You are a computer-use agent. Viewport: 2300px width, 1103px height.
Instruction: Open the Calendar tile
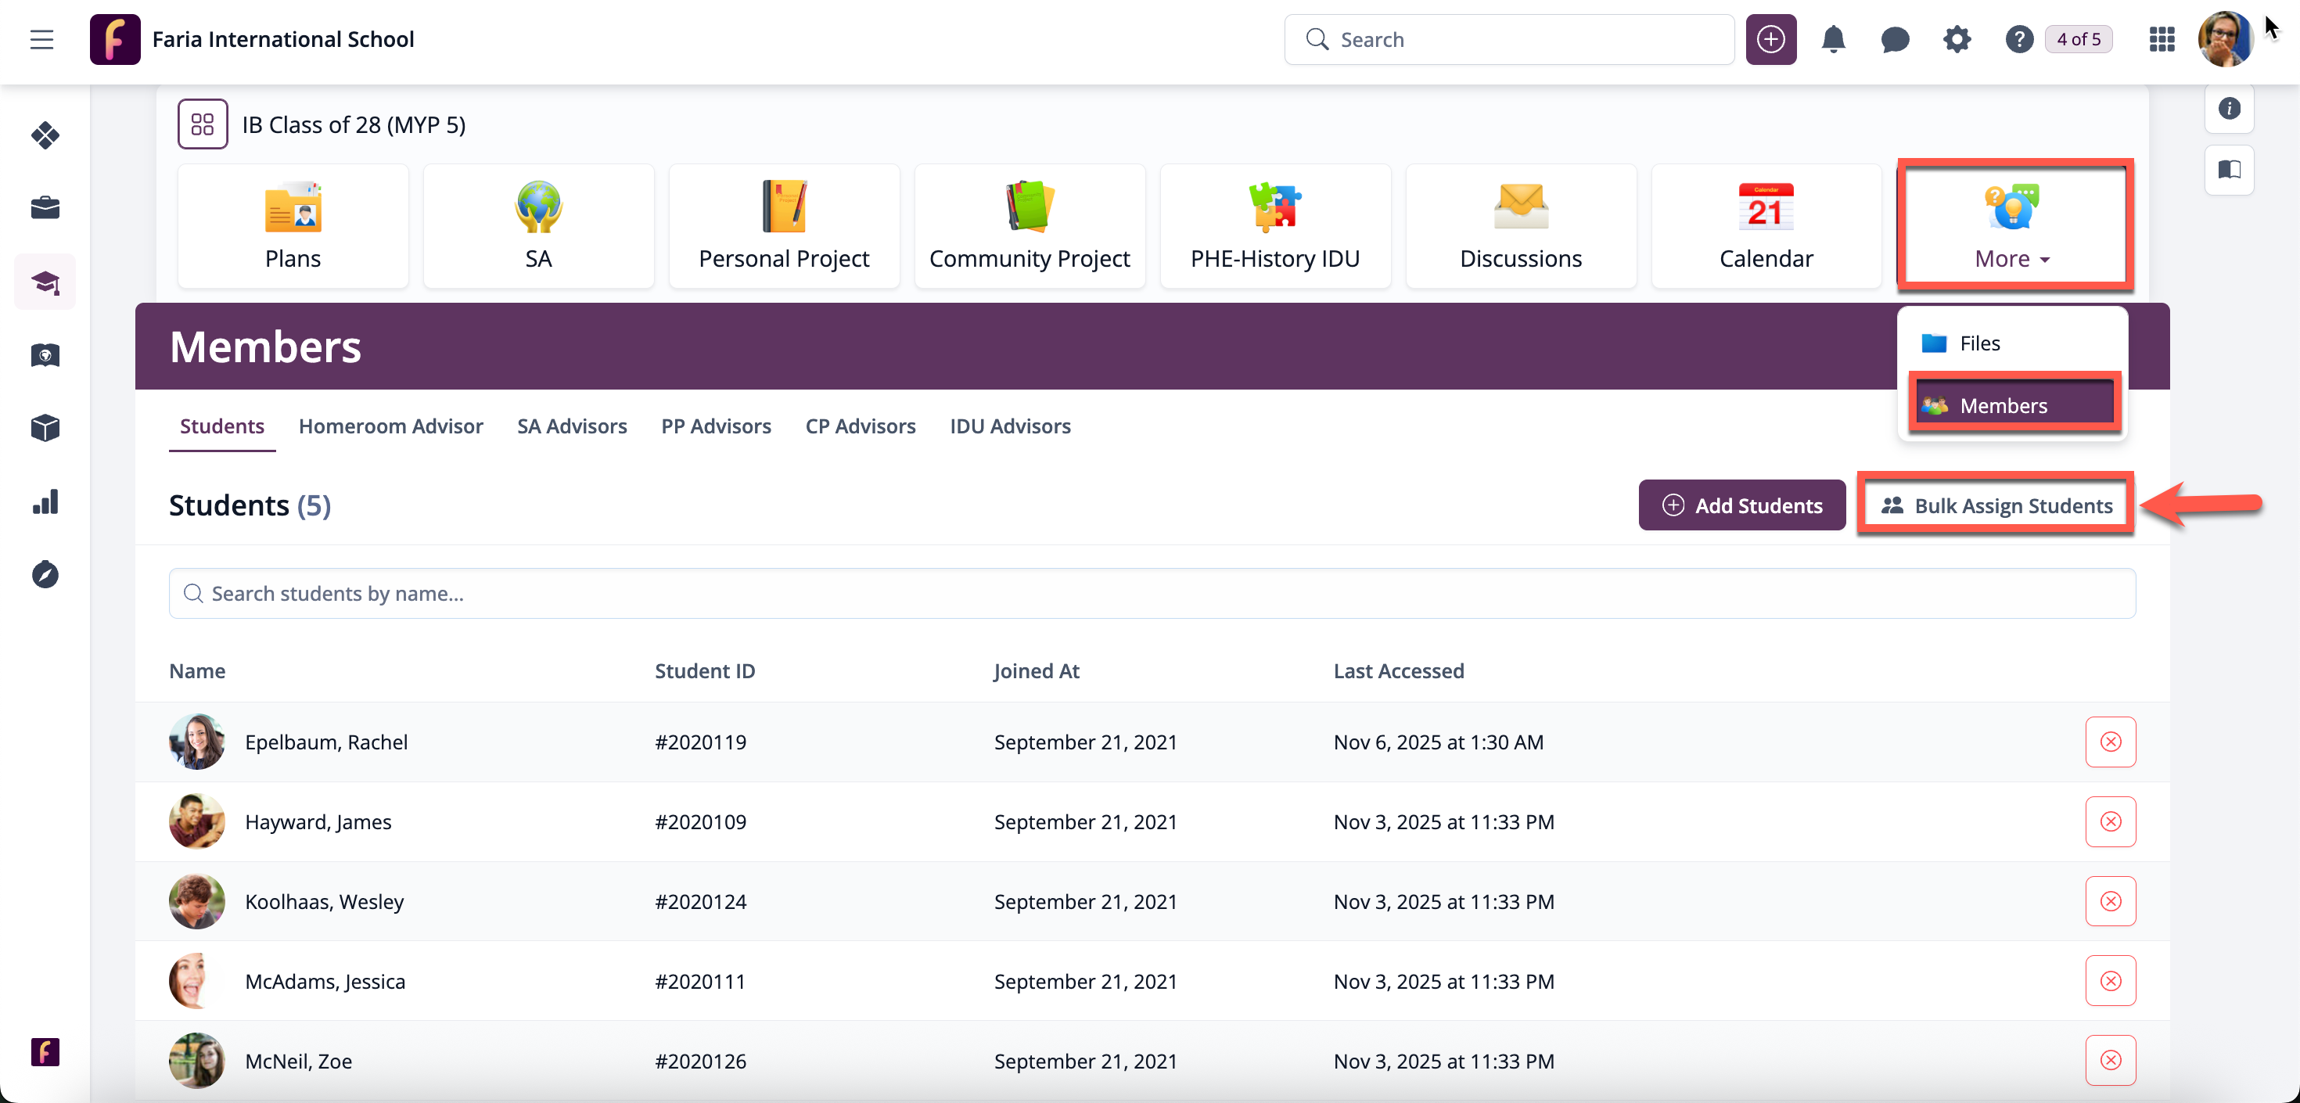click(1765, 226)
